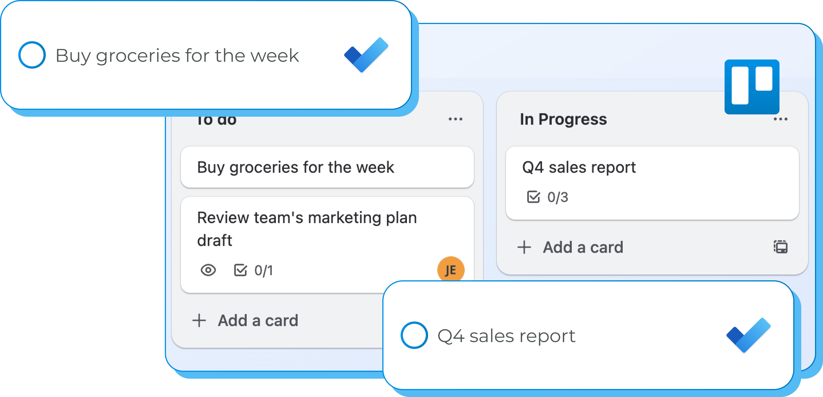Image resolution: width=823 pixels, height=397 pixels.
Task: Tick the circle next to the Q4 sales report task
Action: (414, 335)
